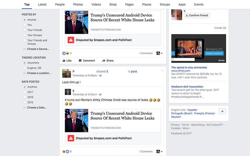Open the Groups tab
250x156 pixels.
[x=165, y=4]
